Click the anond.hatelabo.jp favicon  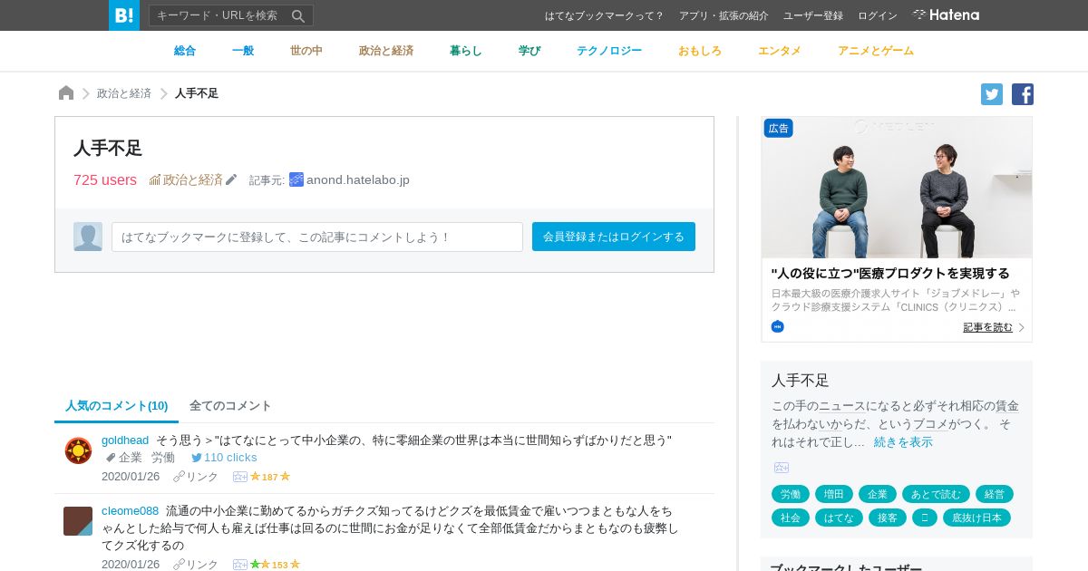tap(296, 179)
